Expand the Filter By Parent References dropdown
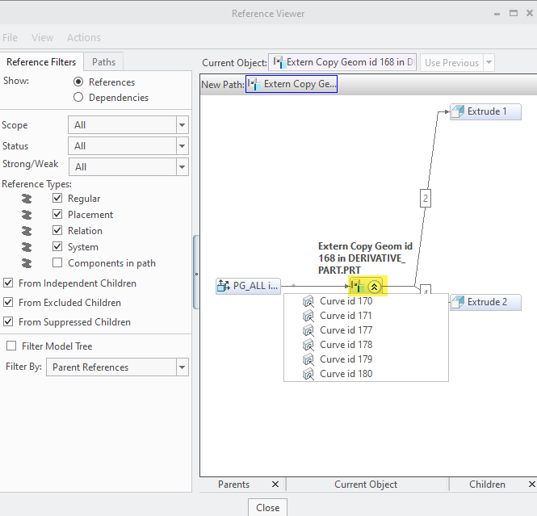 pyautogui.click(x=182, y=367)
